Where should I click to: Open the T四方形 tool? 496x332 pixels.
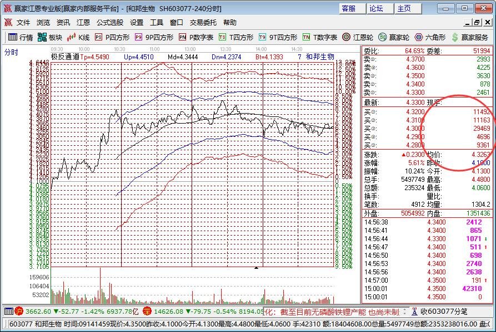coord(236,37)
